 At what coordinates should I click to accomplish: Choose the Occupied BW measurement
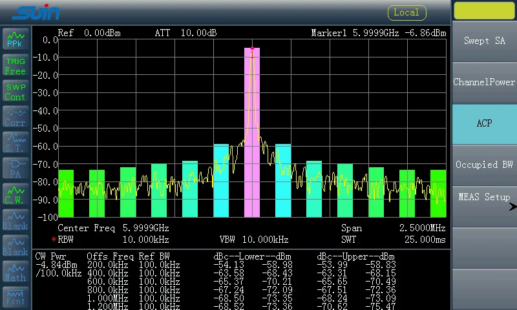tap(484, 165)
